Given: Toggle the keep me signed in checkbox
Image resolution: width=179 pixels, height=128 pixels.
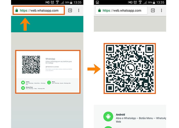Looking at the screenshot, I should [46, 67].
